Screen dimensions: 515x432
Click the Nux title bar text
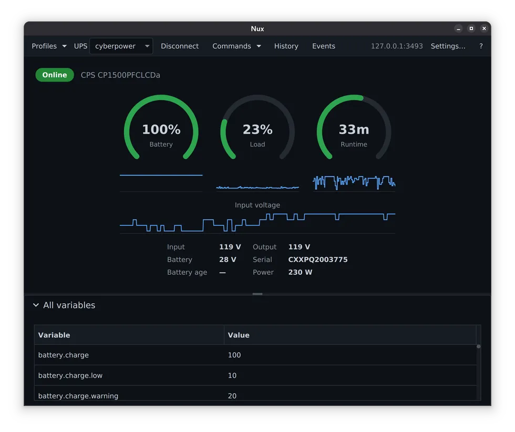(257, 28)
